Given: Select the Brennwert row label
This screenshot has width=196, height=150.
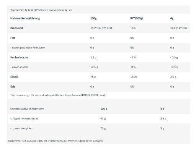Looking at the screenshot, I should pos(17,28).
